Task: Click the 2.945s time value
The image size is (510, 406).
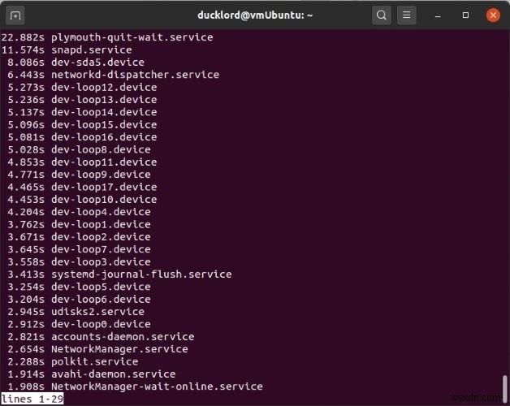Action: pyautogui.click(x=26, y=312)
